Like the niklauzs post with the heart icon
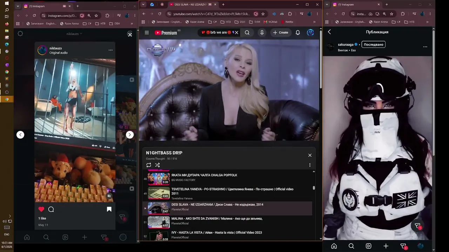The width and height of the screenshot is (449, 252). click(x=41, y=209)
